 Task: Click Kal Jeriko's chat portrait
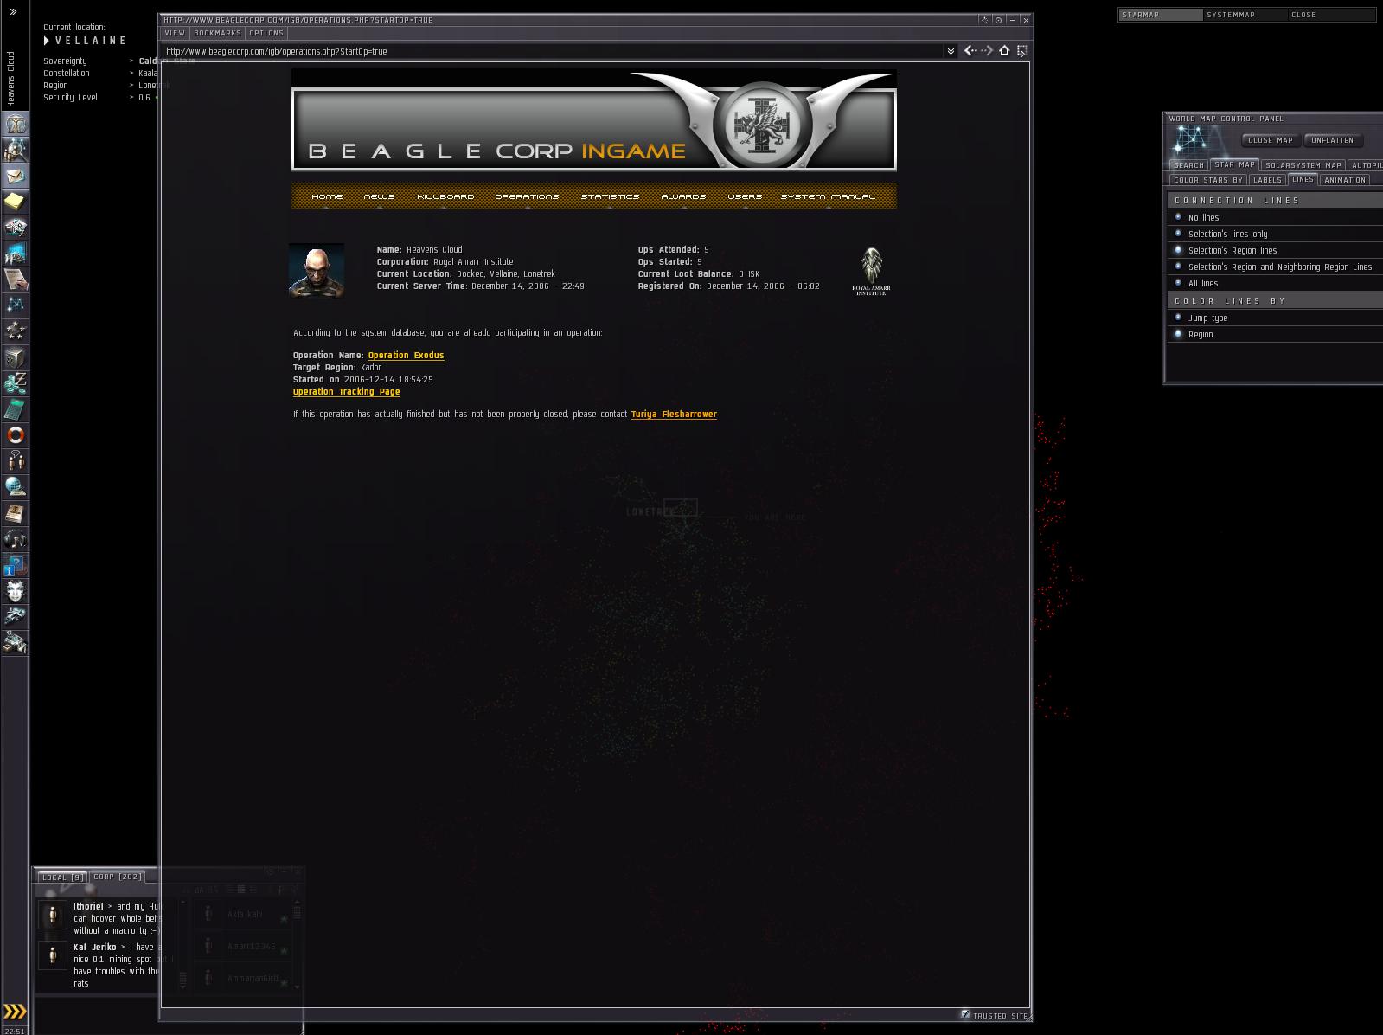(53, 955)
